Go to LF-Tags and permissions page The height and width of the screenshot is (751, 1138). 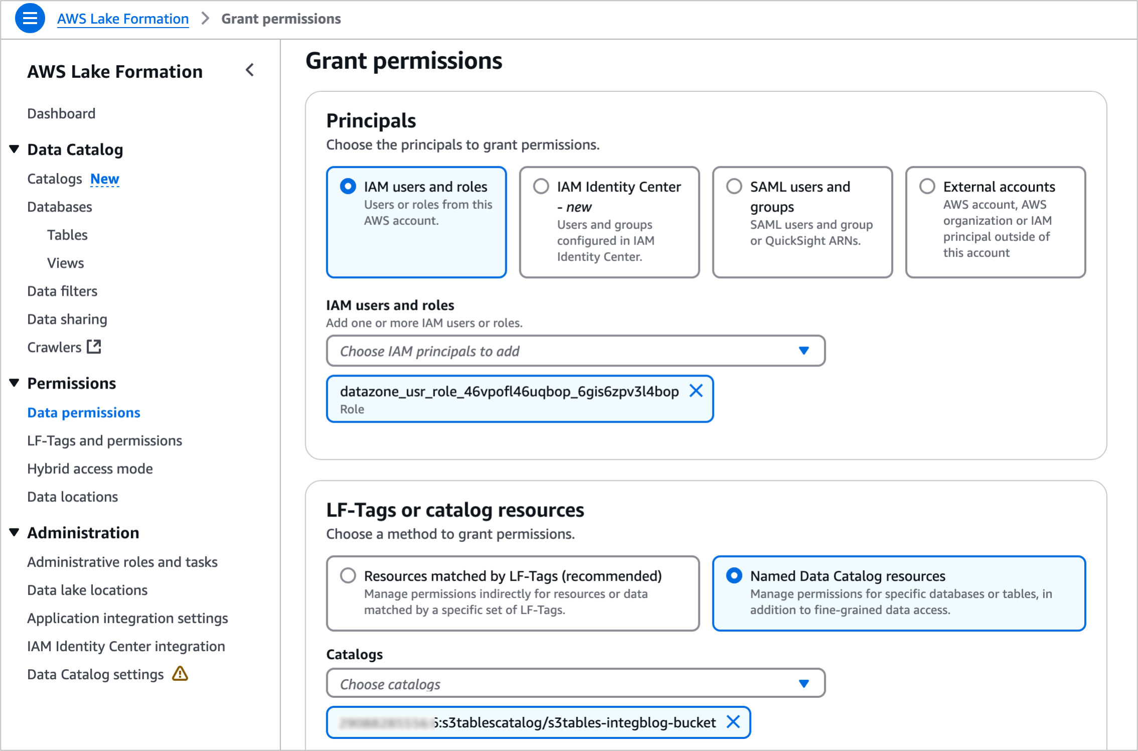point(104,440)
